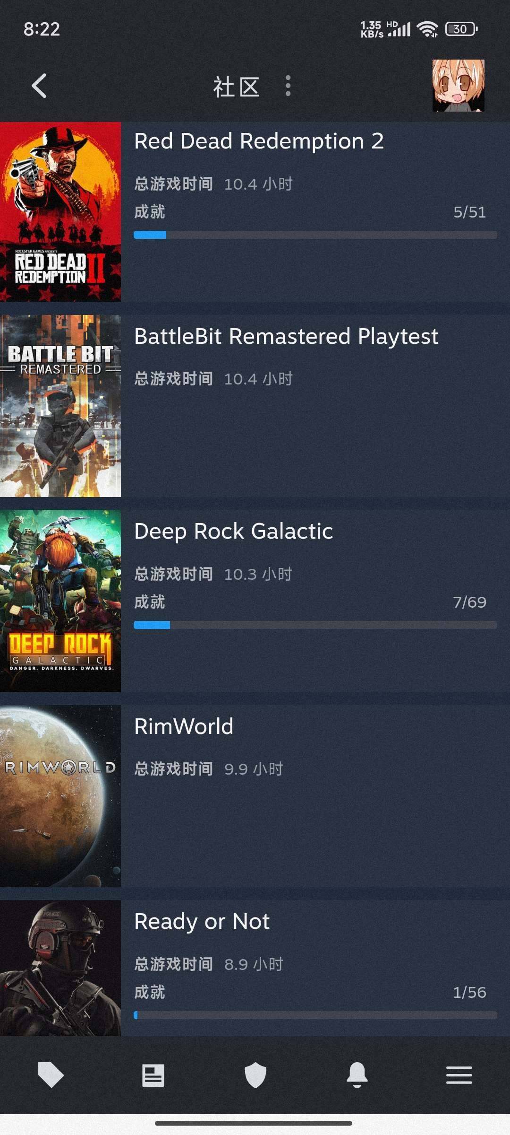Open the Ready or Not game entry

pyautogui.click(x=255, y=968)
